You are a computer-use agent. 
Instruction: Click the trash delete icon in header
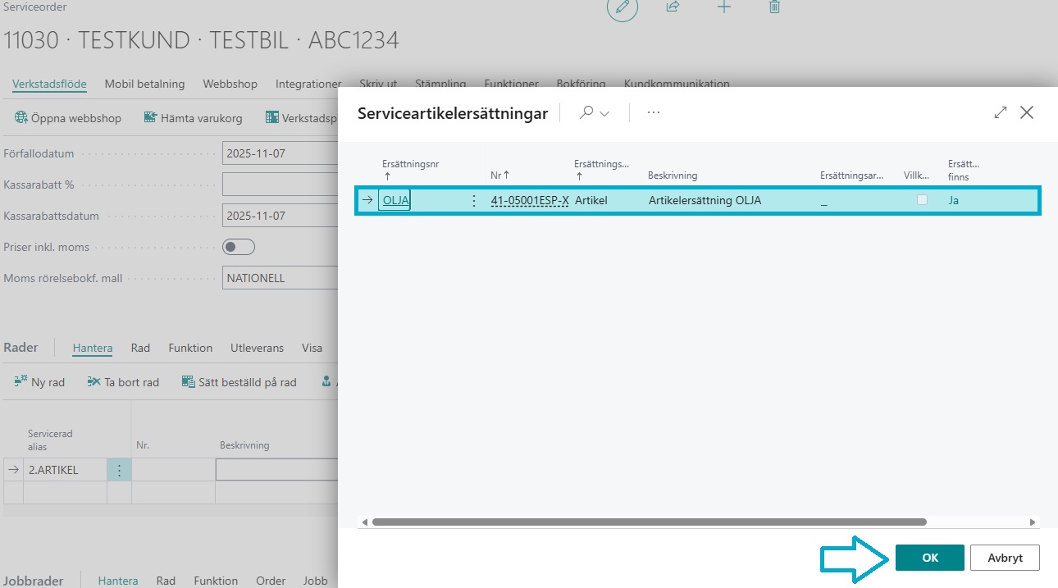point(774,7)
